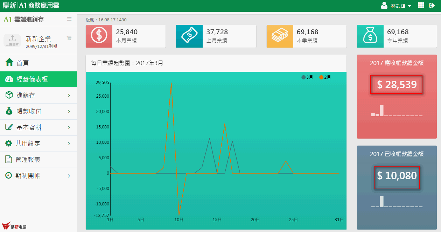Click the 25,840 本月業績 value
The width and height of the screenshot is (441, 232).
[x=127, y=32]
